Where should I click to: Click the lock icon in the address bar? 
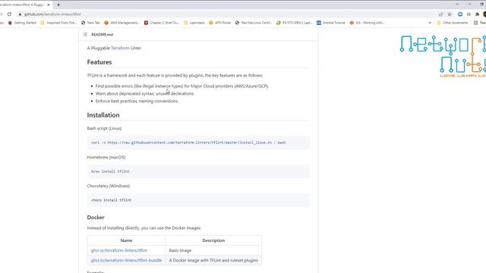(x=20, y=14)
